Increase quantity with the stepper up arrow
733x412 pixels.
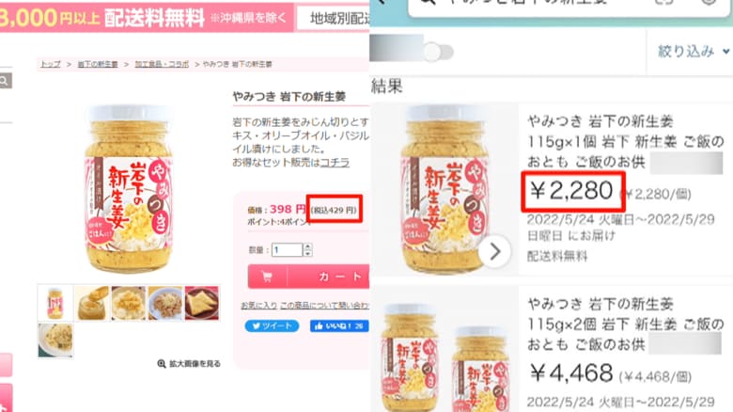click(307, 246)
